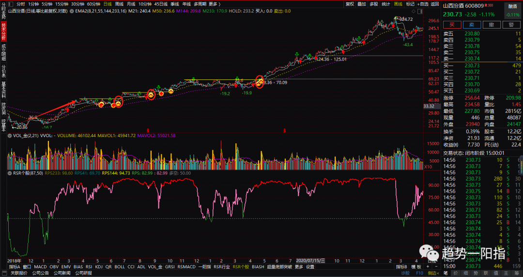This screenshot has height=277, width=523.
Task: Toggle the 叠加 overlay option
Action: [362, 4]
